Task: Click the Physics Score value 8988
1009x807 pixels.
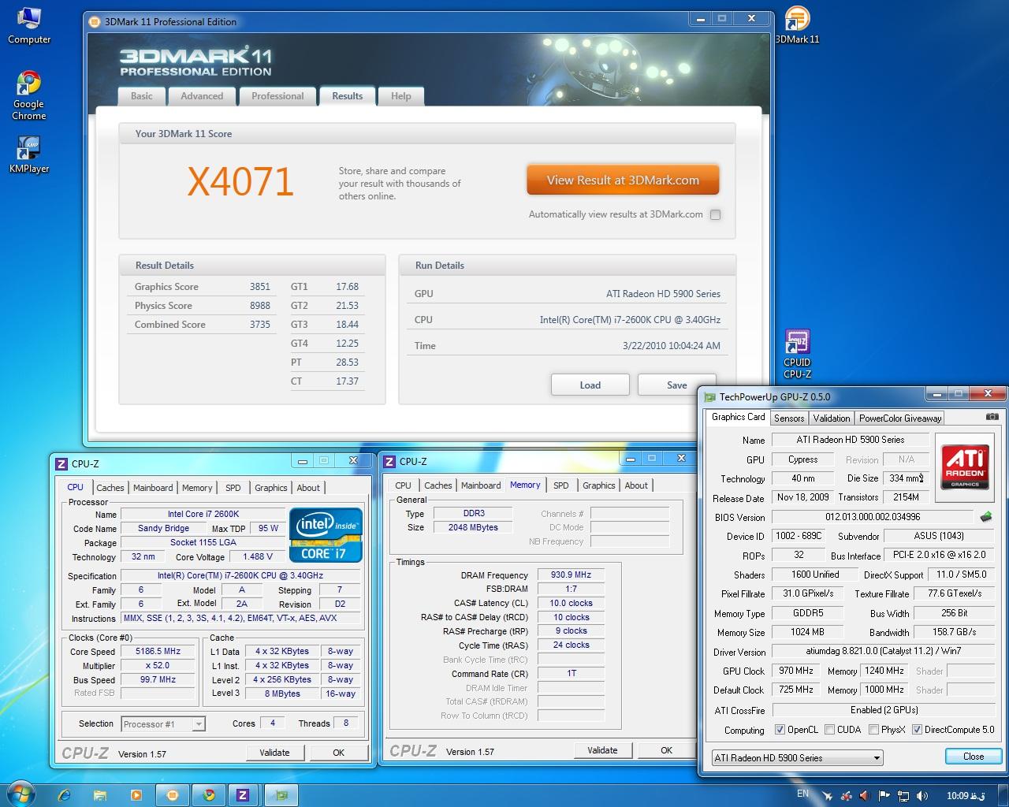Action: (259, 306)
